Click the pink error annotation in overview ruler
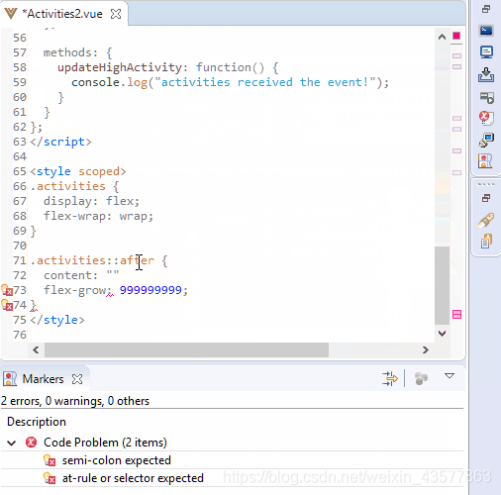The width and height of the screenshot is (501, 495). tap(456, 315)
